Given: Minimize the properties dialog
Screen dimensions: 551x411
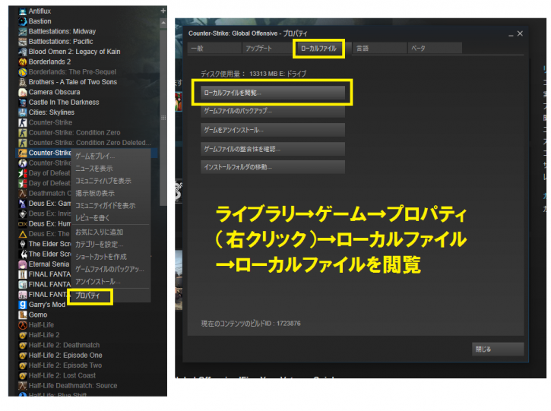Looking at the screenshot, I should pyautogui.click(x=511, y=34).
